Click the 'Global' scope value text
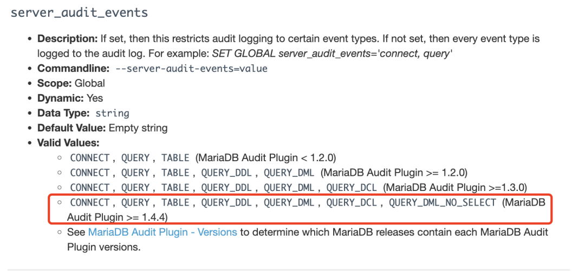This screenshot has width=585, height=271. 89,83
